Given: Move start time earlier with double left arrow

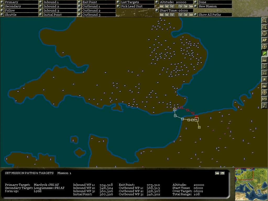Looking at the screenshot, I should pos(167,15).
